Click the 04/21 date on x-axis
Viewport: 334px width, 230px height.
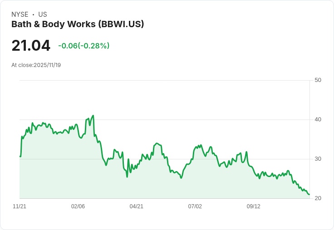(x=136, y=206)
